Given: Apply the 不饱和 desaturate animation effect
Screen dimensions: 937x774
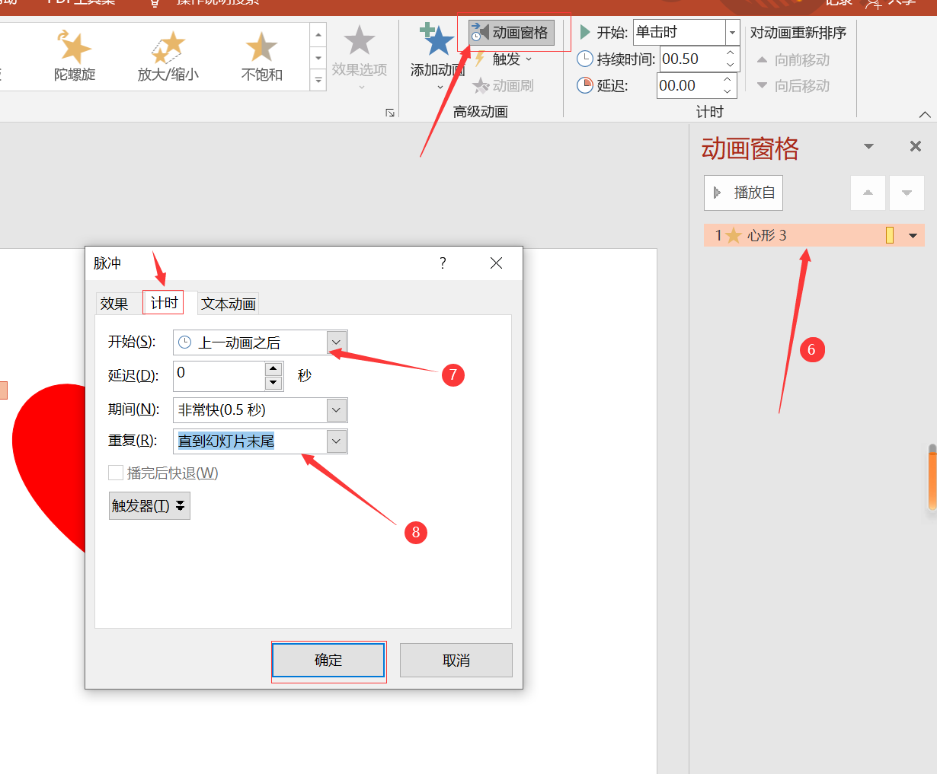Looking at the screenshot, I should [x=261, y=56].
